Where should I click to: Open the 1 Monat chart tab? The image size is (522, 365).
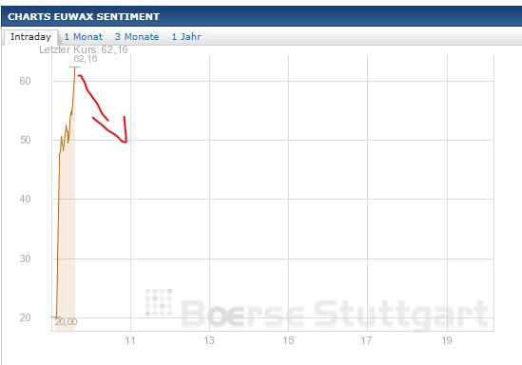(84, 37)
